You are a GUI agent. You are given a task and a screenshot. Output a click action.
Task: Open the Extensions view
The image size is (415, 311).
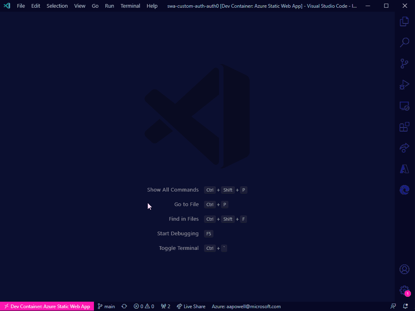tap(404, 127)
